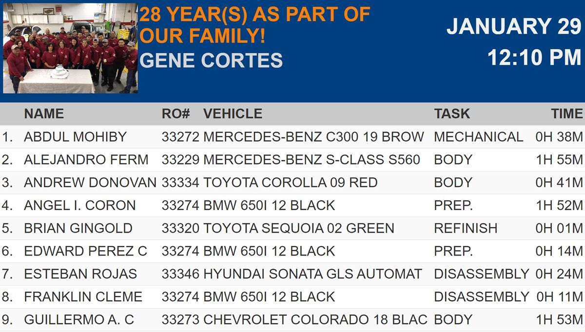The height and width of the screenshot is (332, 585).
Task: Select the RO# column header
Action: coord(175,114)
